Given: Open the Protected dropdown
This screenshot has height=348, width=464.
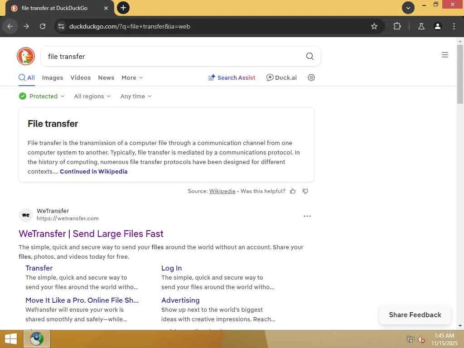Looking at the screenshot, I should pos(42,96).
